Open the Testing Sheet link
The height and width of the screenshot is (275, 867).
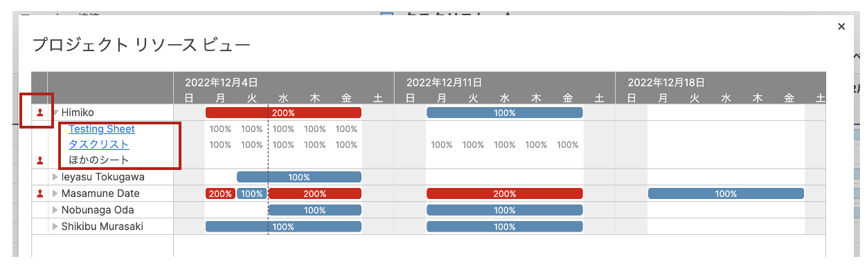coord(102,129)
